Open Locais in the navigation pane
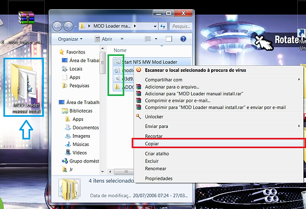Viewport: 306px width, 209px height. pyautogui.click(x=72, y=69)
